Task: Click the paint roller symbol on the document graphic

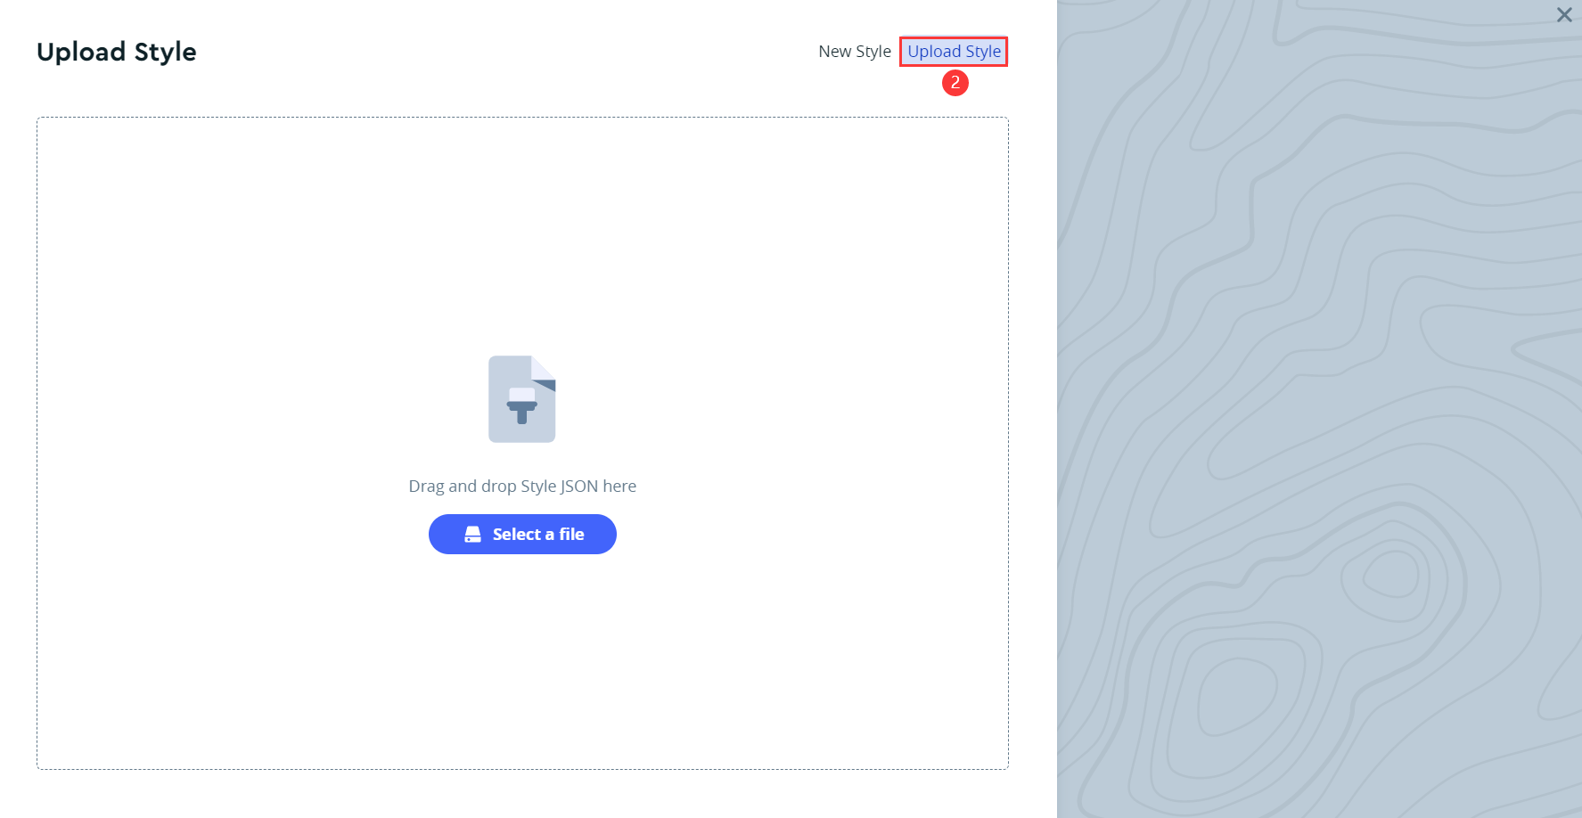Action: tap(522, 405)
